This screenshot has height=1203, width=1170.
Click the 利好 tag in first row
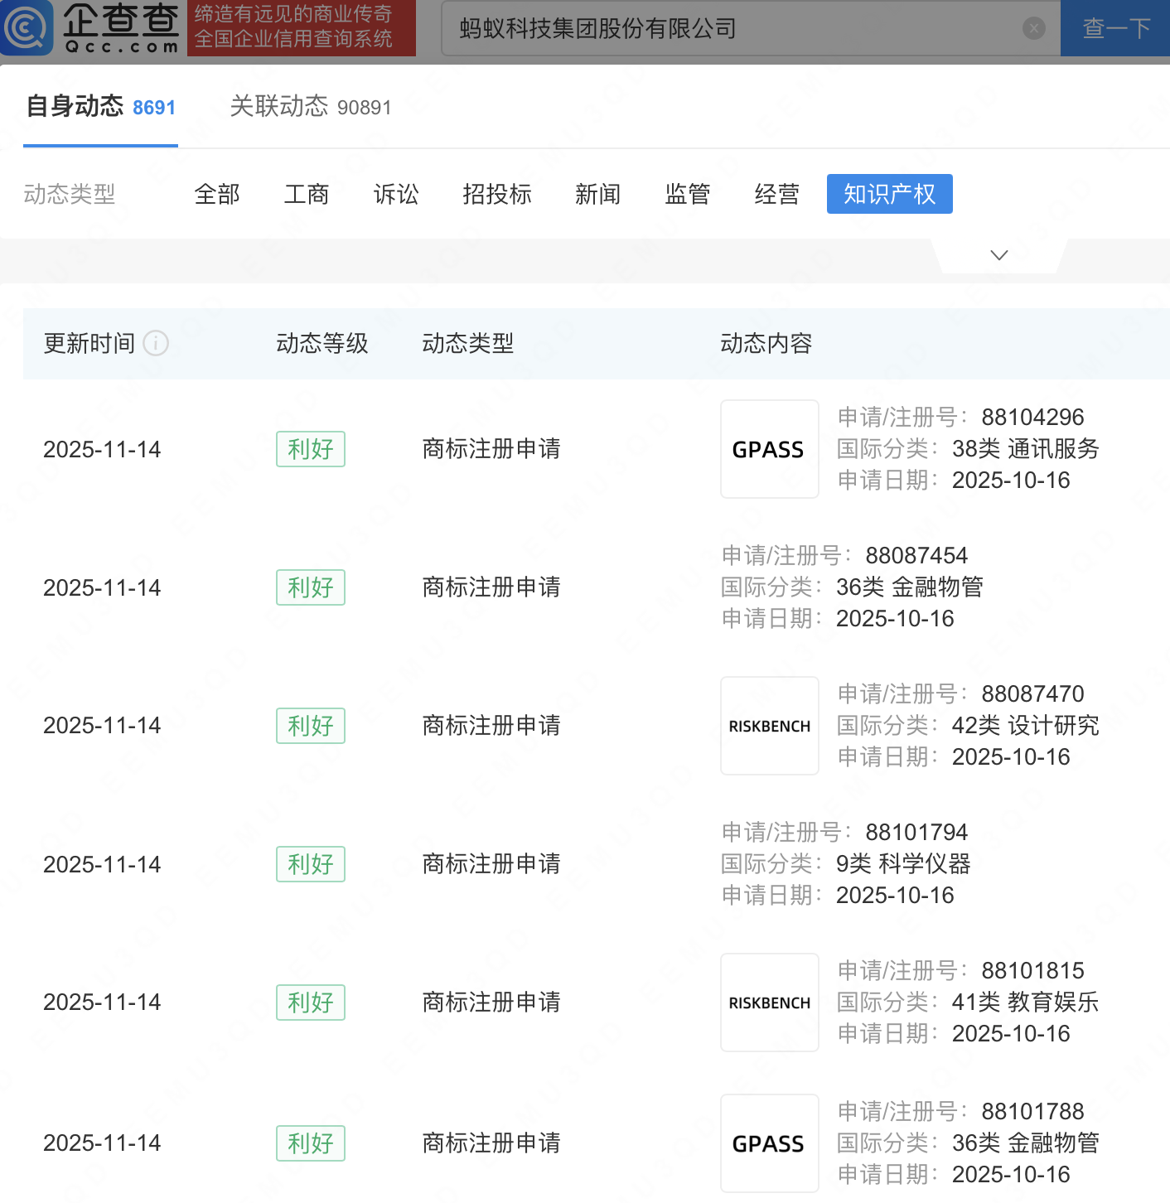[311, 449]
